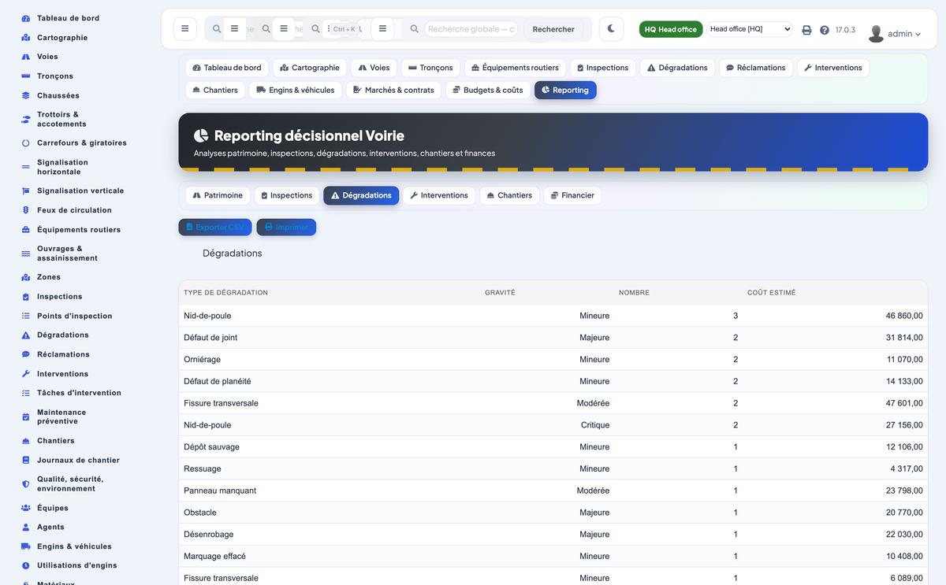Open the Head office company dropdown

[749, 29]
